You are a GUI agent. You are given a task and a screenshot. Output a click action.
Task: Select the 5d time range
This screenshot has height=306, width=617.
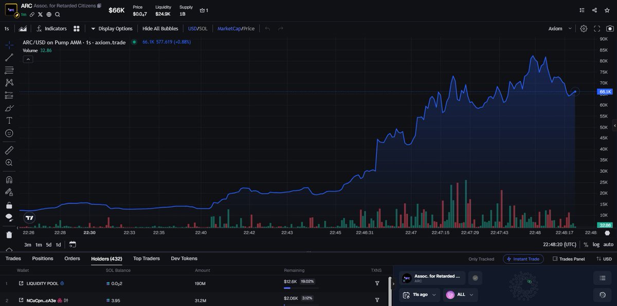49,244
